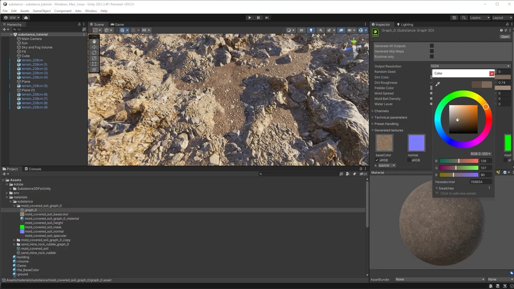Pick a color with the eyedropper icon

[438, 84]
